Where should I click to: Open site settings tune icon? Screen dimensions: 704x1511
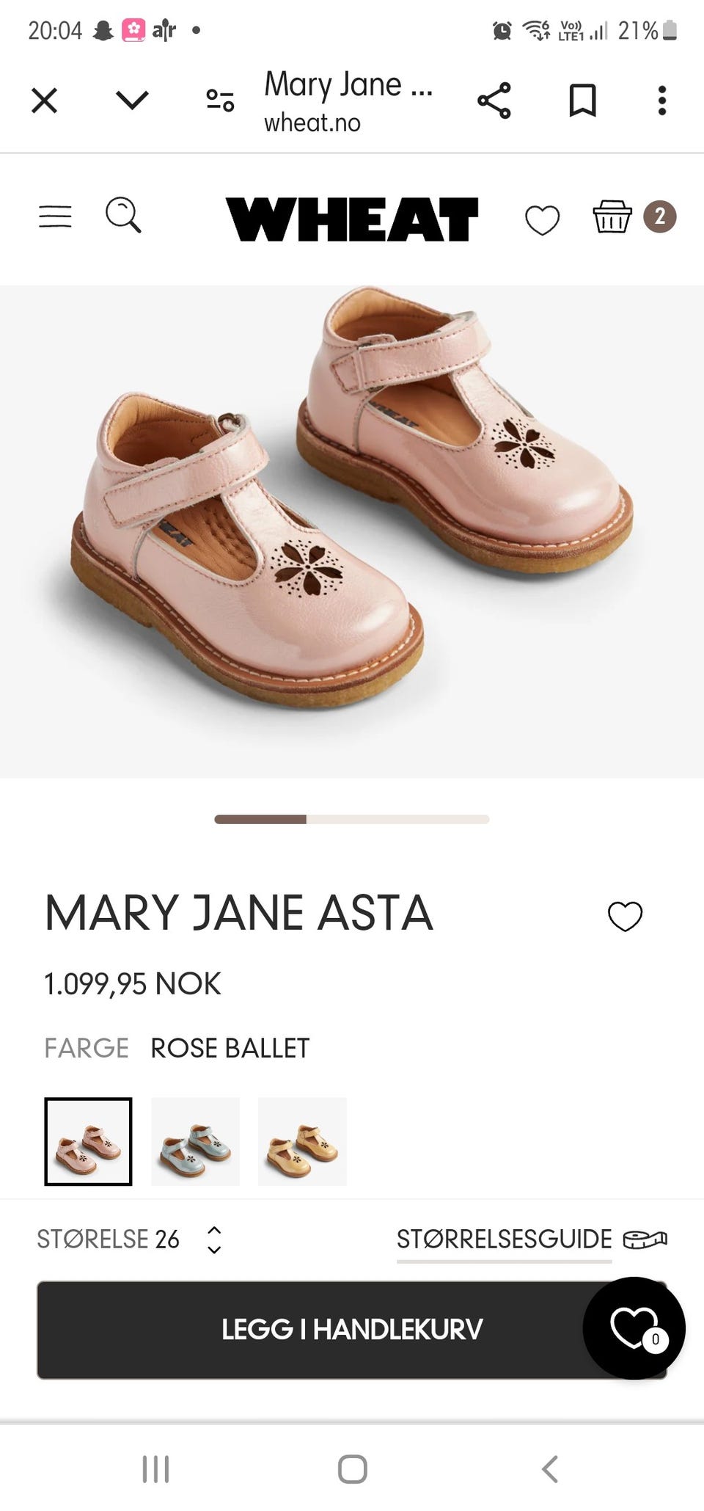tap(220, 101)
